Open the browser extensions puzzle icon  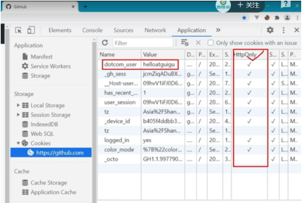coord(277,17)
